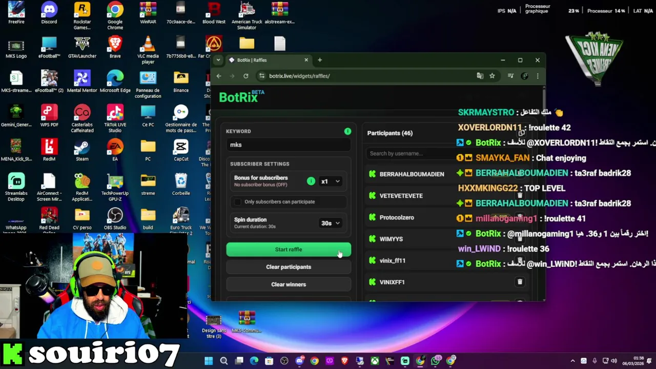The width and height of the screenshot is (656, 369).
Task: Delete participant VINIXFF1 with trash icon
Action: pyautogui.click(x=520, y=282)
